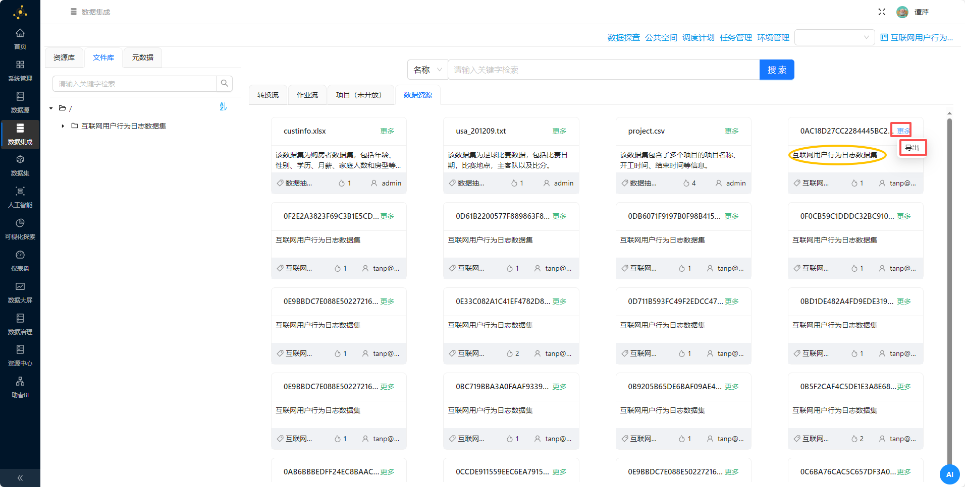Open the empty environment dropdown in header
This screenshot has height=487, width=965.
[x=834, y=37]
